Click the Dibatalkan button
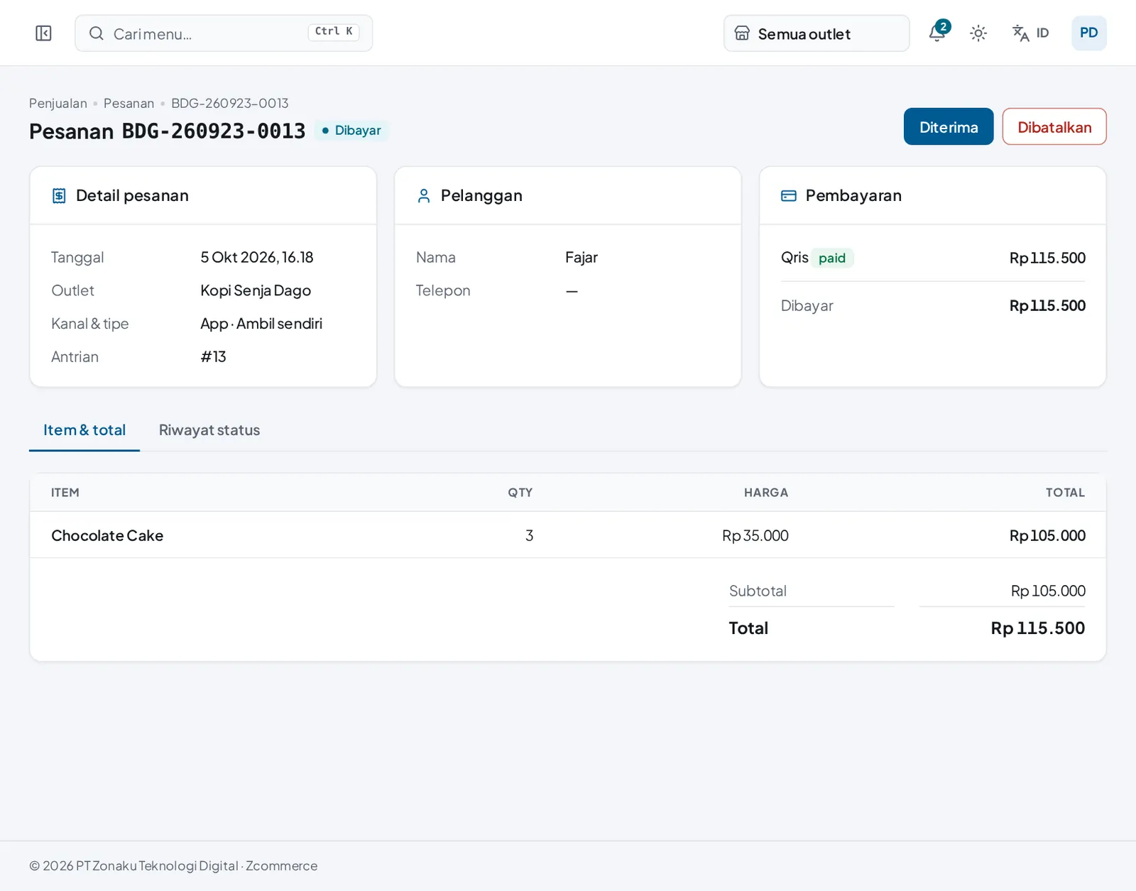1136x891 pixels. (x=1054, y=127)
